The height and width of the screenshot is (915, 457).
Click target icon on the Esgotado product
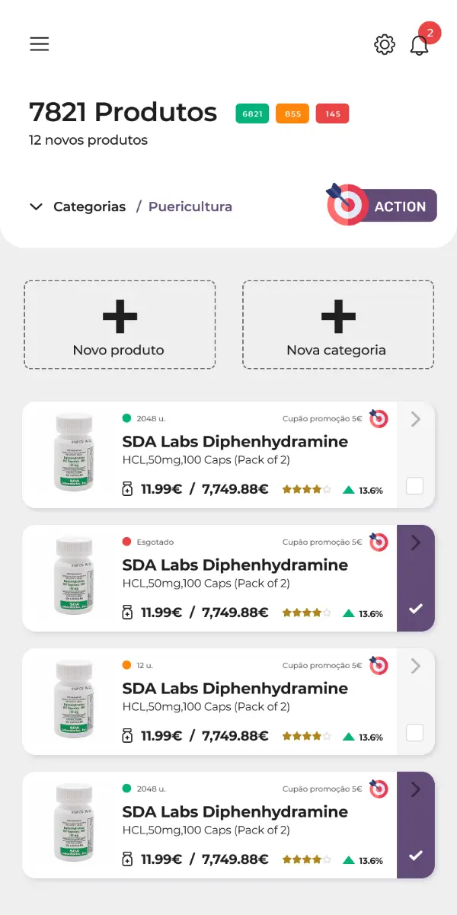point(379,542)
